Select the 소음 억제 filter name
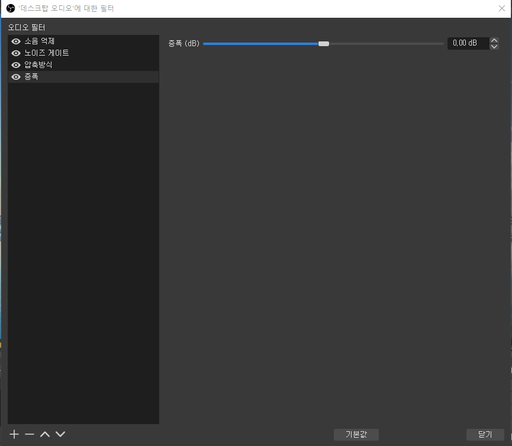Viewport: 512px width, 446px height. 40,41
